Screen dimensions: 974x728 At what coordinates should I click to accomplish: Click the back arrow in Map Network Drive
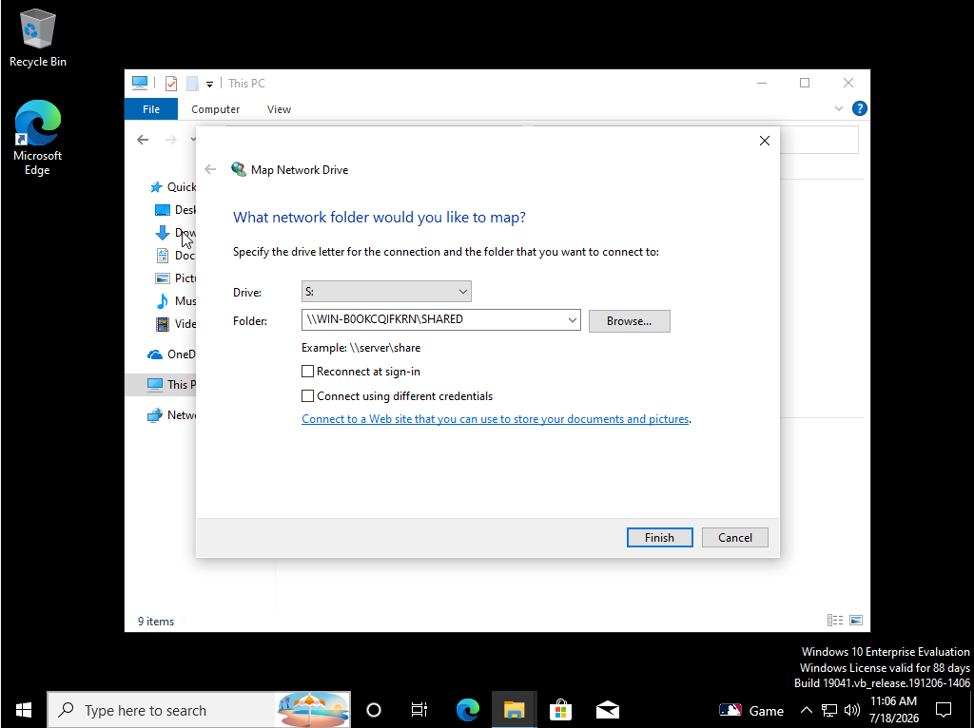pos(210,169)
